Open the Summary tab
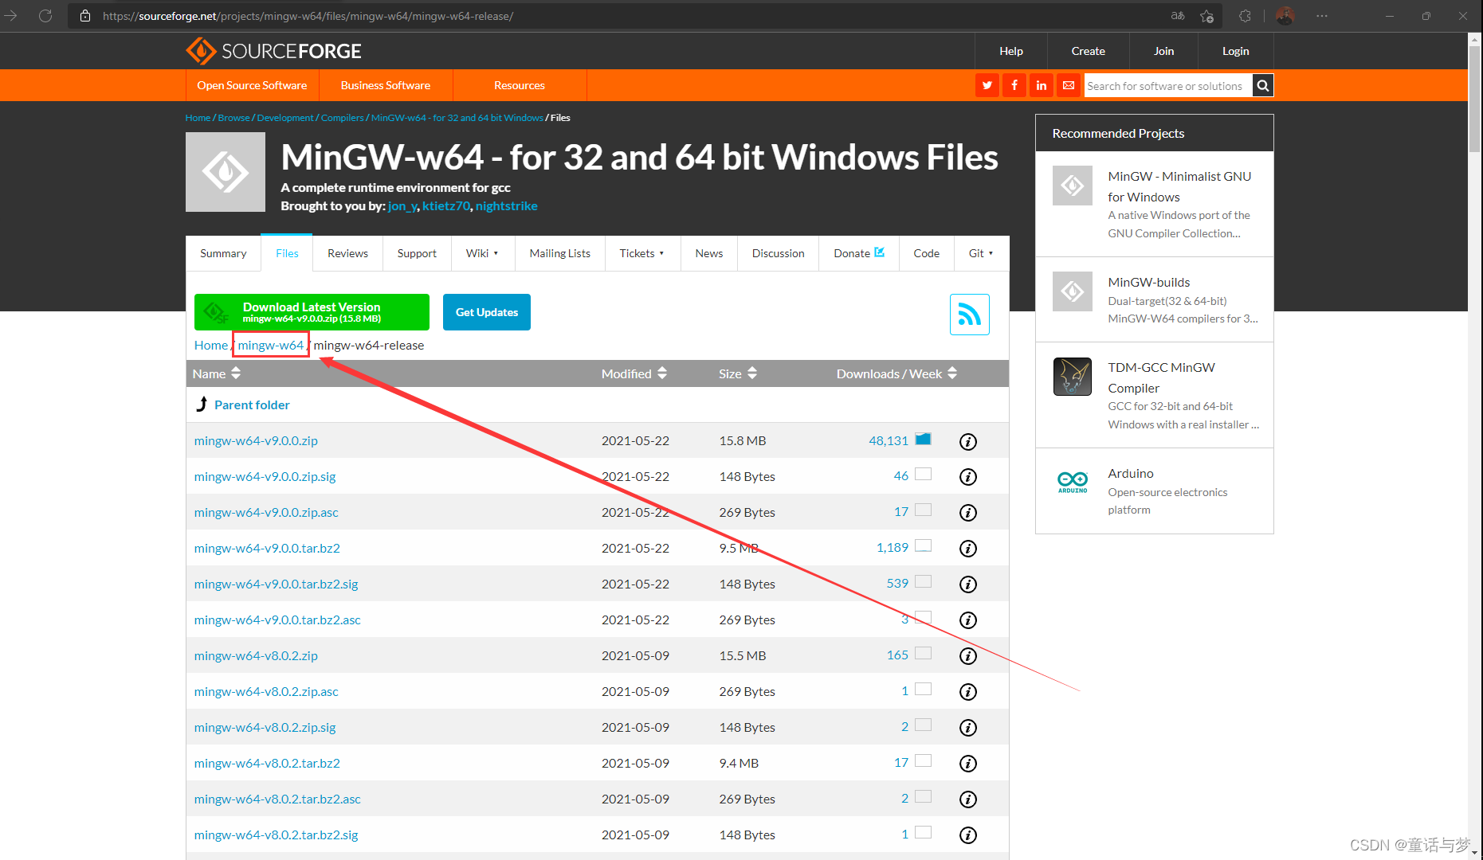The height and width of the screenshot is (860, 1483). tap(223, 253)
